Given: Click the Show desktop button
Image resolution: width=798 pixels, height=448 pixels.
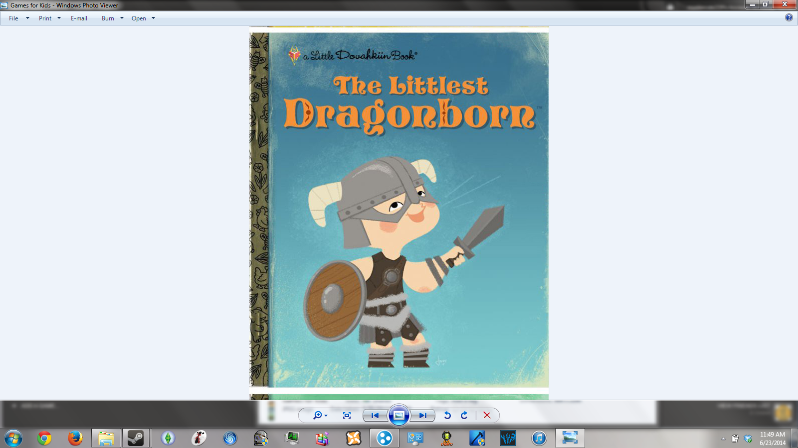Looking at the screenshot, I should [795, 439].
